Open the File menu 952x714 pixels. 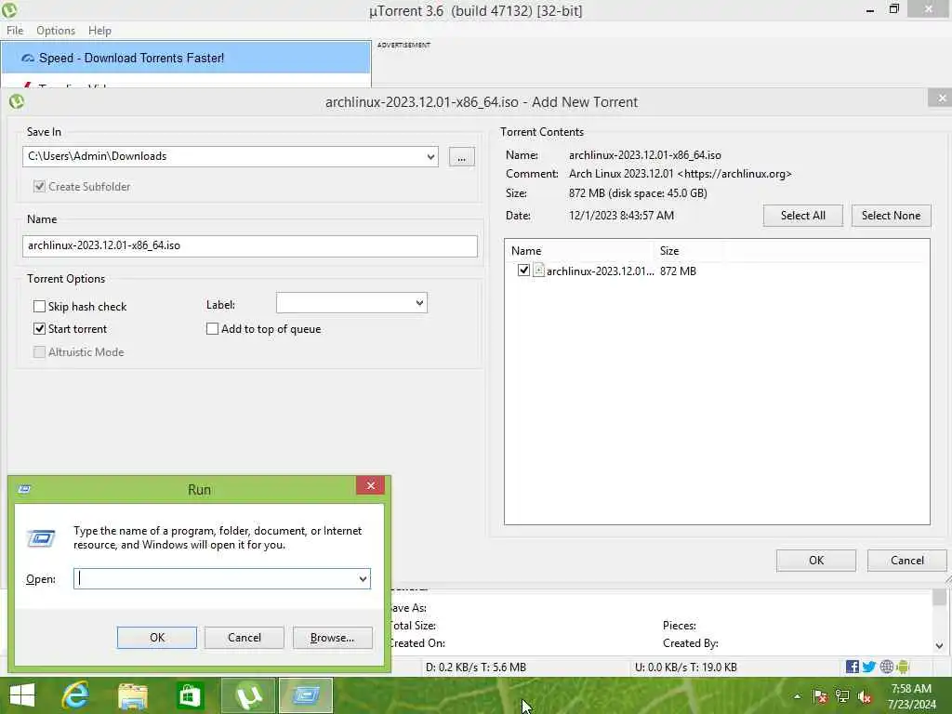click(x=15, y=31)
